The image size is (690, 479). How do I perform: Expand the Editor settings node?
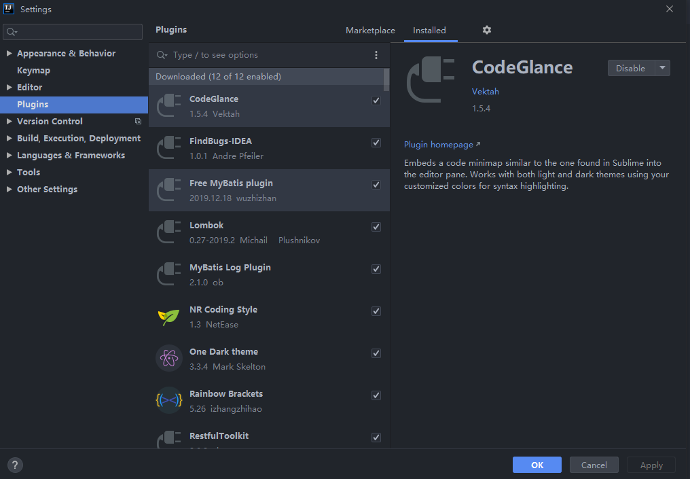point(9,87)
